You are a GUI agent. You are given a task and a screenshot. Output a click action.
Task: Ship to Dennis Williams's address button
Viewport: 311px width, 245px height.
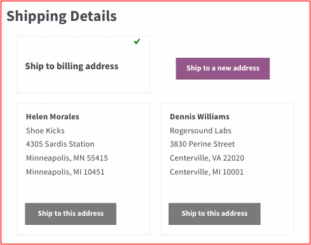pyautogui.click(x=214, y=214)
